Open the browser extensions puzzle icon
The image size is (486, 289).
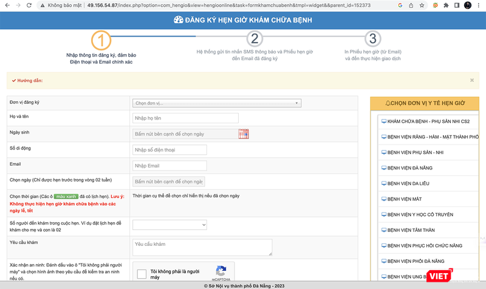pyautogui.click(x=447, y=5)
